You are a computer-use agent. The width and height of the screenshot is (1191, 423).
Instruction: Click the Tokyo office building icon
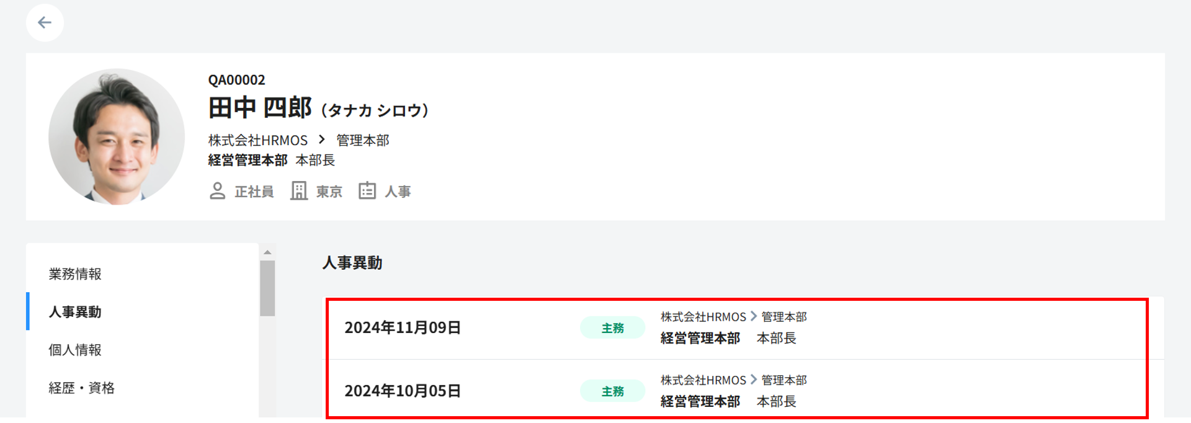point(299,191)
